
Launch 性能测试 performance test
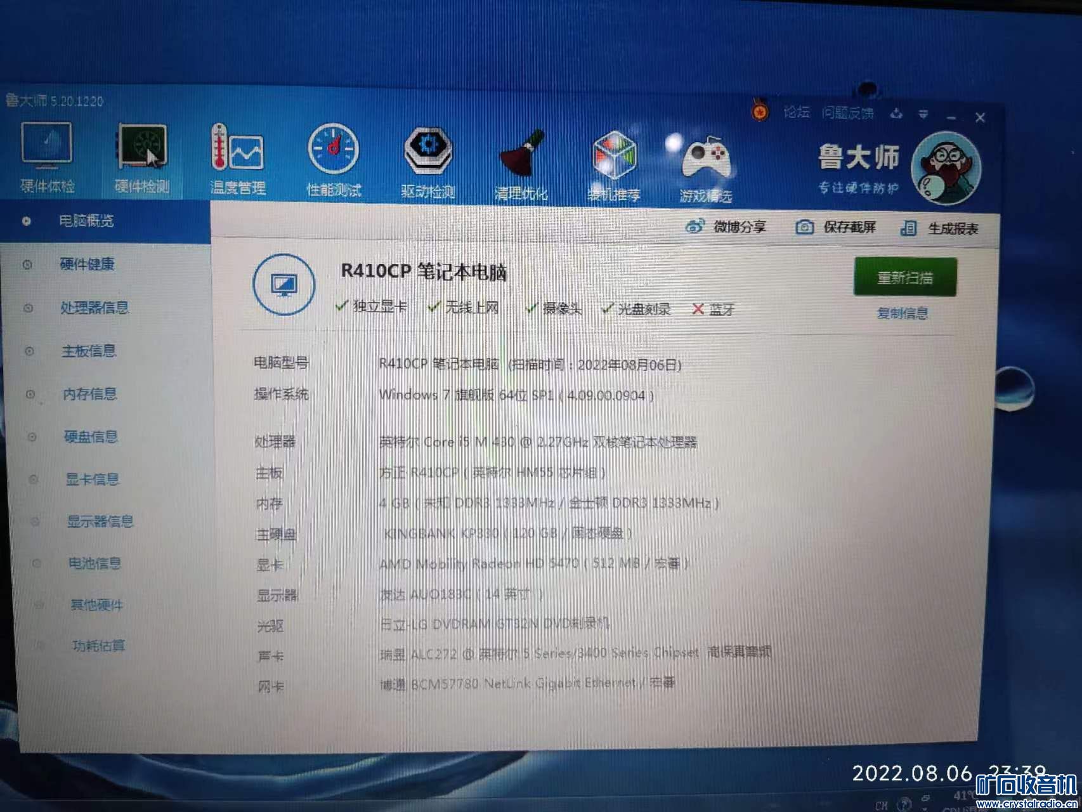tap(334, 161)
